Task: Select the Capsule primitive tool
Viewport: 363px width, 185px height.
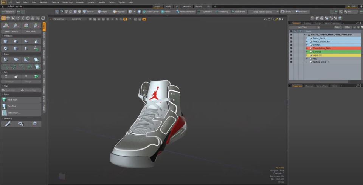Action: [26, 49]
